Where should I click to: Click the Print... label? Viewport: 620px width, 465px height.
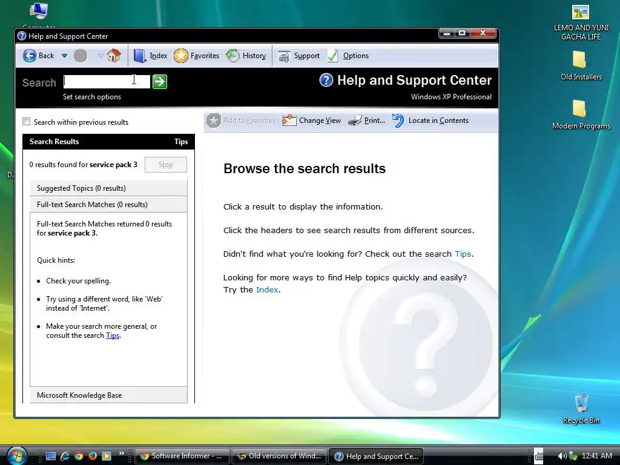[374, 120]
